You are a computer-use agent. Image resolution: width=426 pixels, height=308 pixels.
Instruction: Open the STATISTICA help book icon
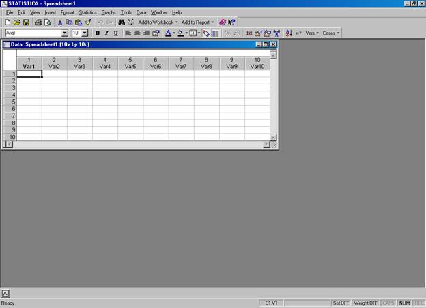[223, 22]
